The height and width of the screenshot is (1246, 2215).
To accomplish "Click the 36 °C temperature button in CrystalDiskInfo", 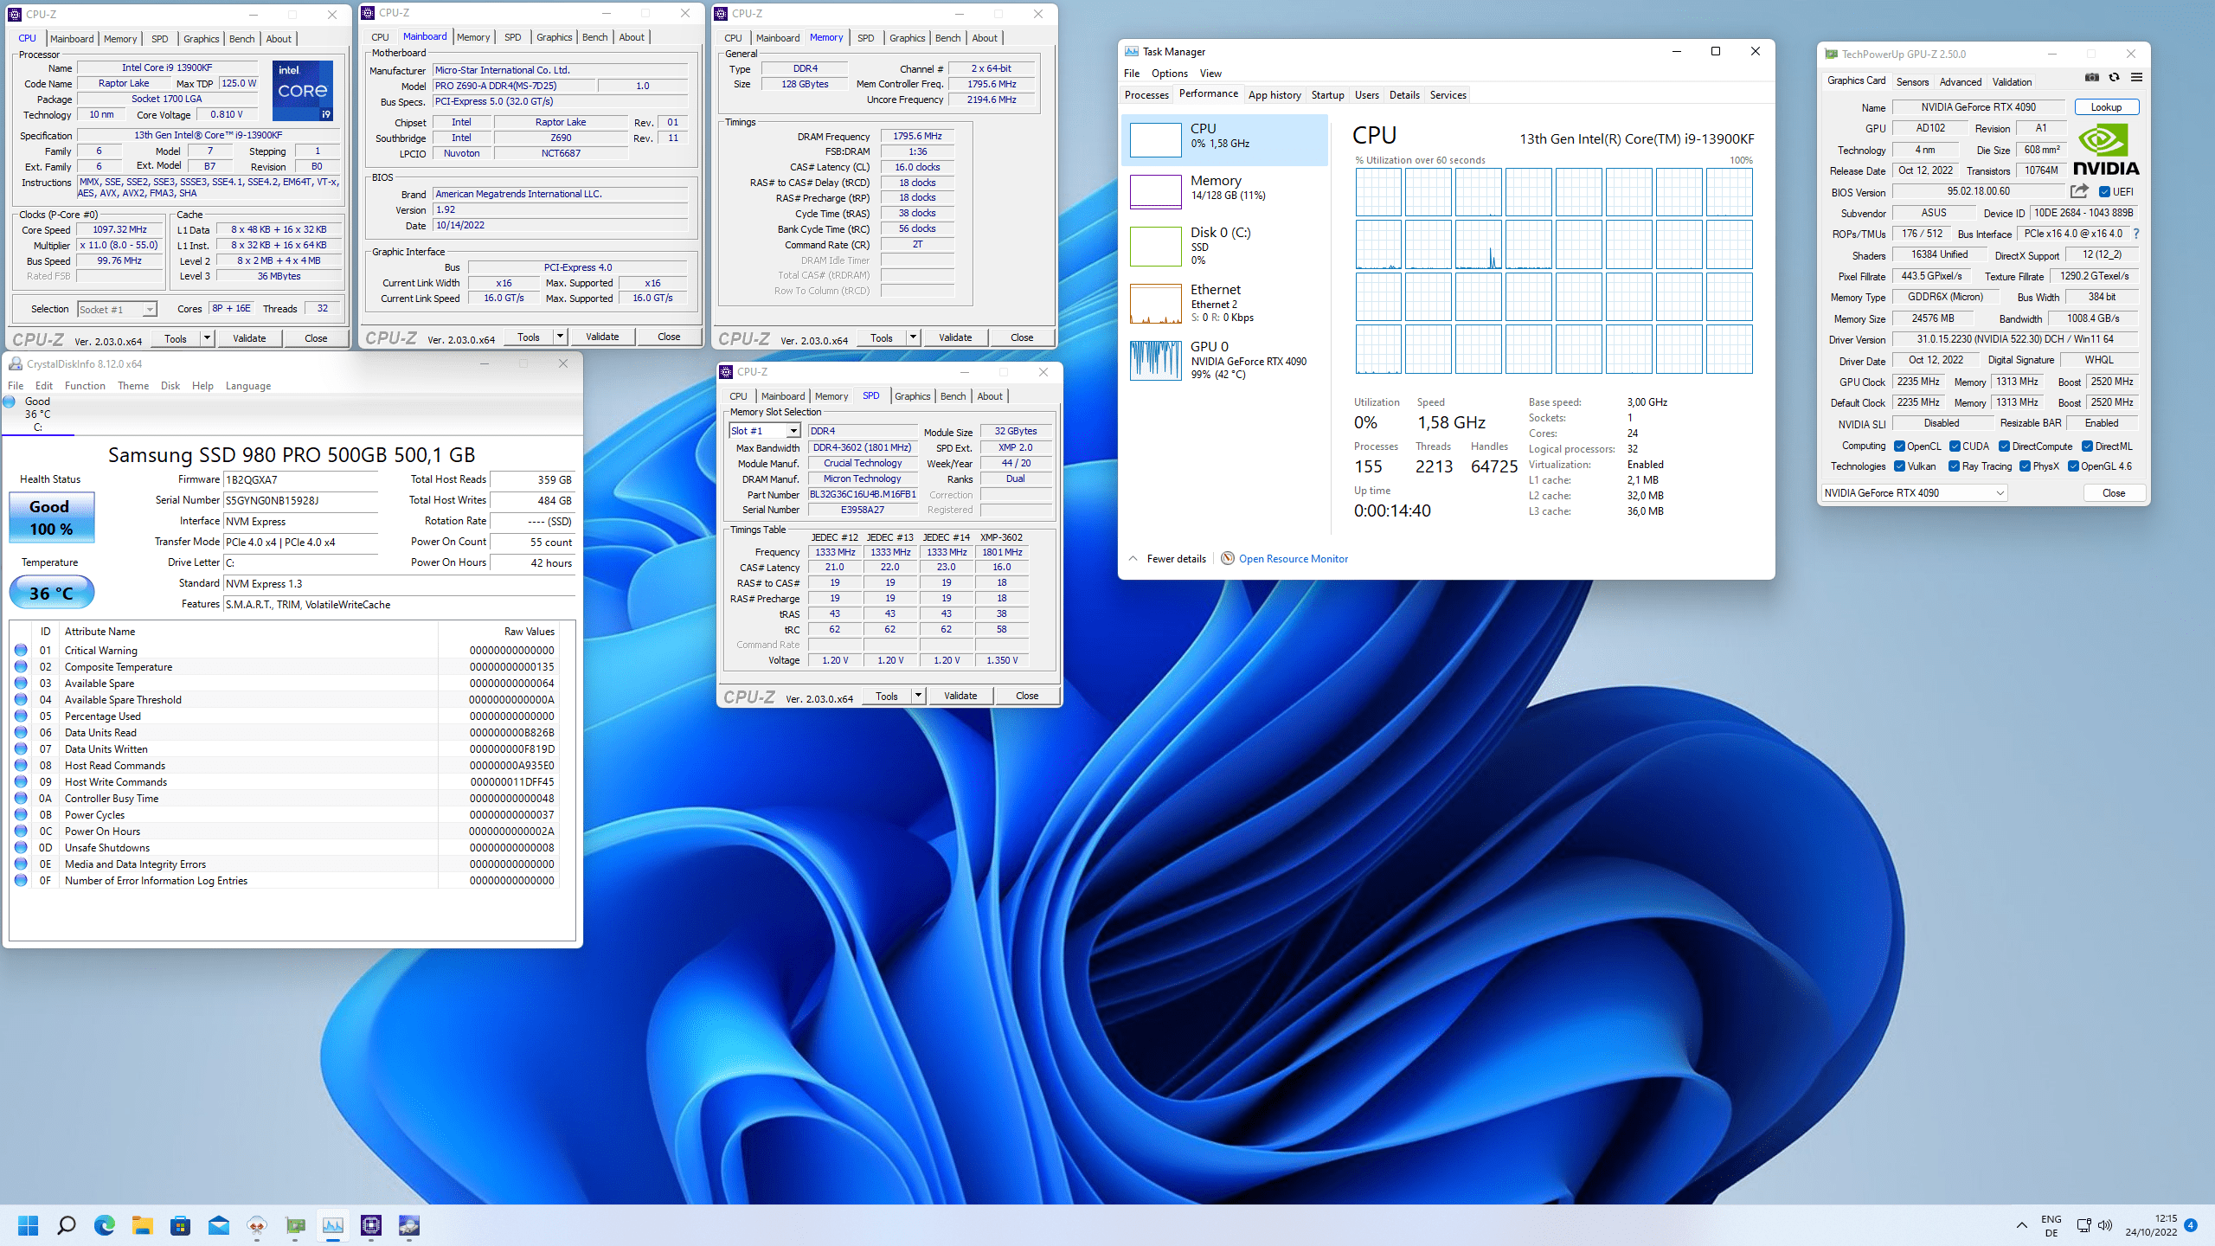I will [x=51, y=594].
